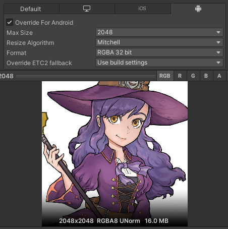Show only the B channel

(x=206, y=76)
